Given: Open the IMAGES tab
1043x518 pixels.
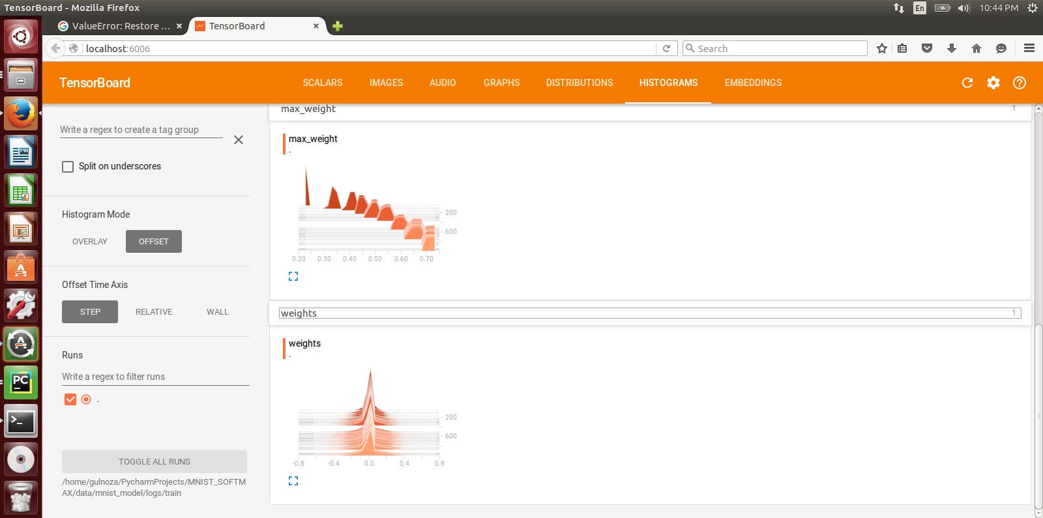Looking at the screenshot, I should pyautogui.click(x=386, y=83).
